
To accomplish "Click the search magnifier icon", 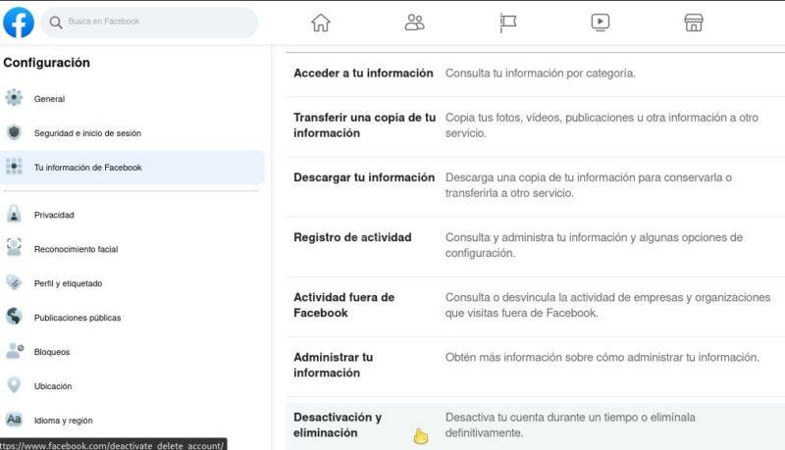I will click(x=56, y=22).
